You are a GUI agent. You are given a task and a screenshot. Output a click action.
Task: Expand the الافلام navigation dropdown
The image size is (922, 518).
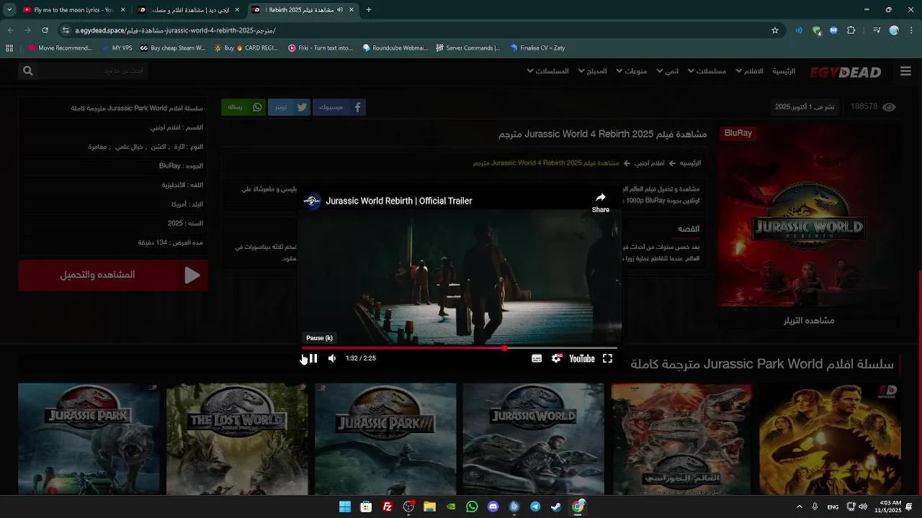pyautogui.click(x=749, y=71)
